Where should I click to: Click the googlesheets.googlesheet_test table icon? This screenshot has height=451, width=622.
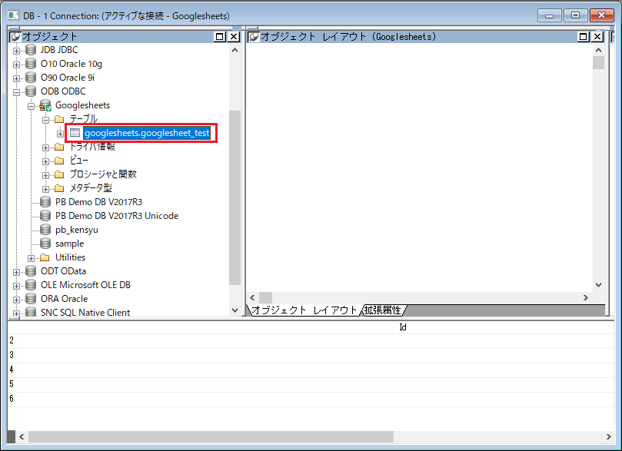coord(75,133)
